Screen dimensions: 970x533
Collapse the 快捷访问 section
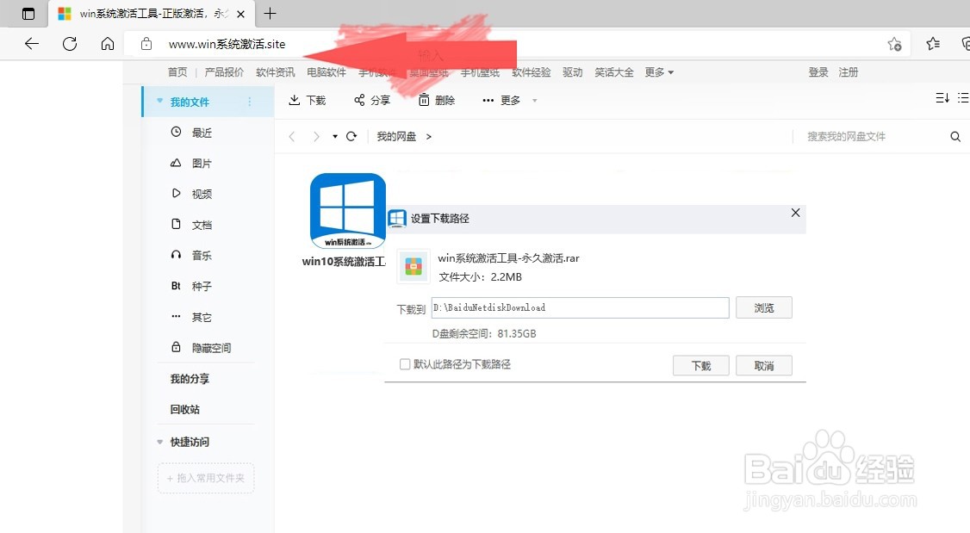(x=159, y=442)
